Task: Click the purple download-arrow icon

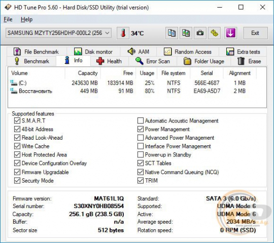Action: coord(230,33)
